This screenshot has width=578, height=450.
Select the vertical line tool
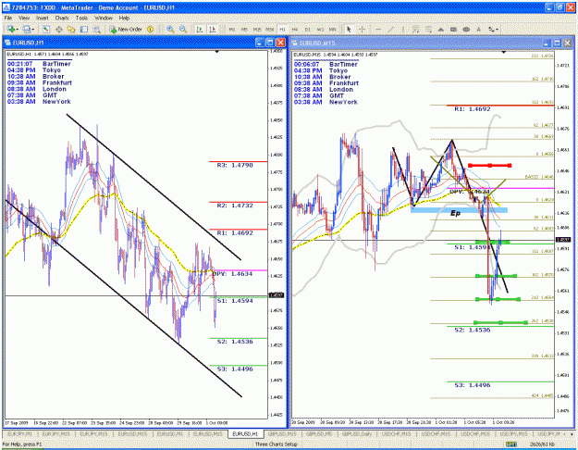pos(403,29)
